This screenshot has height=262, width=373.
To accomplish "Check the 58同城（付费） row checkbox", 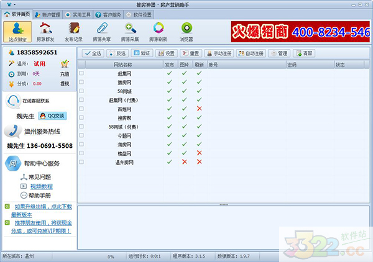I will [81, 127].
